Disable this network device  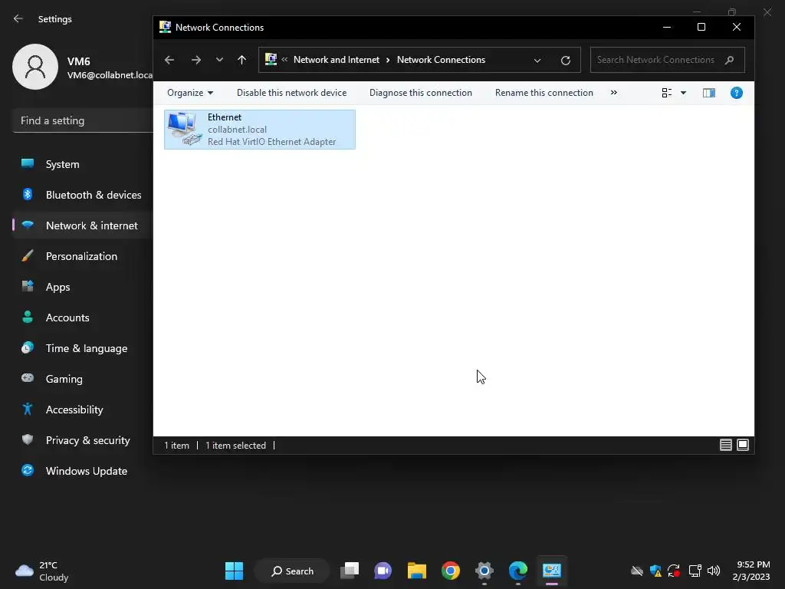coord(291,93)
